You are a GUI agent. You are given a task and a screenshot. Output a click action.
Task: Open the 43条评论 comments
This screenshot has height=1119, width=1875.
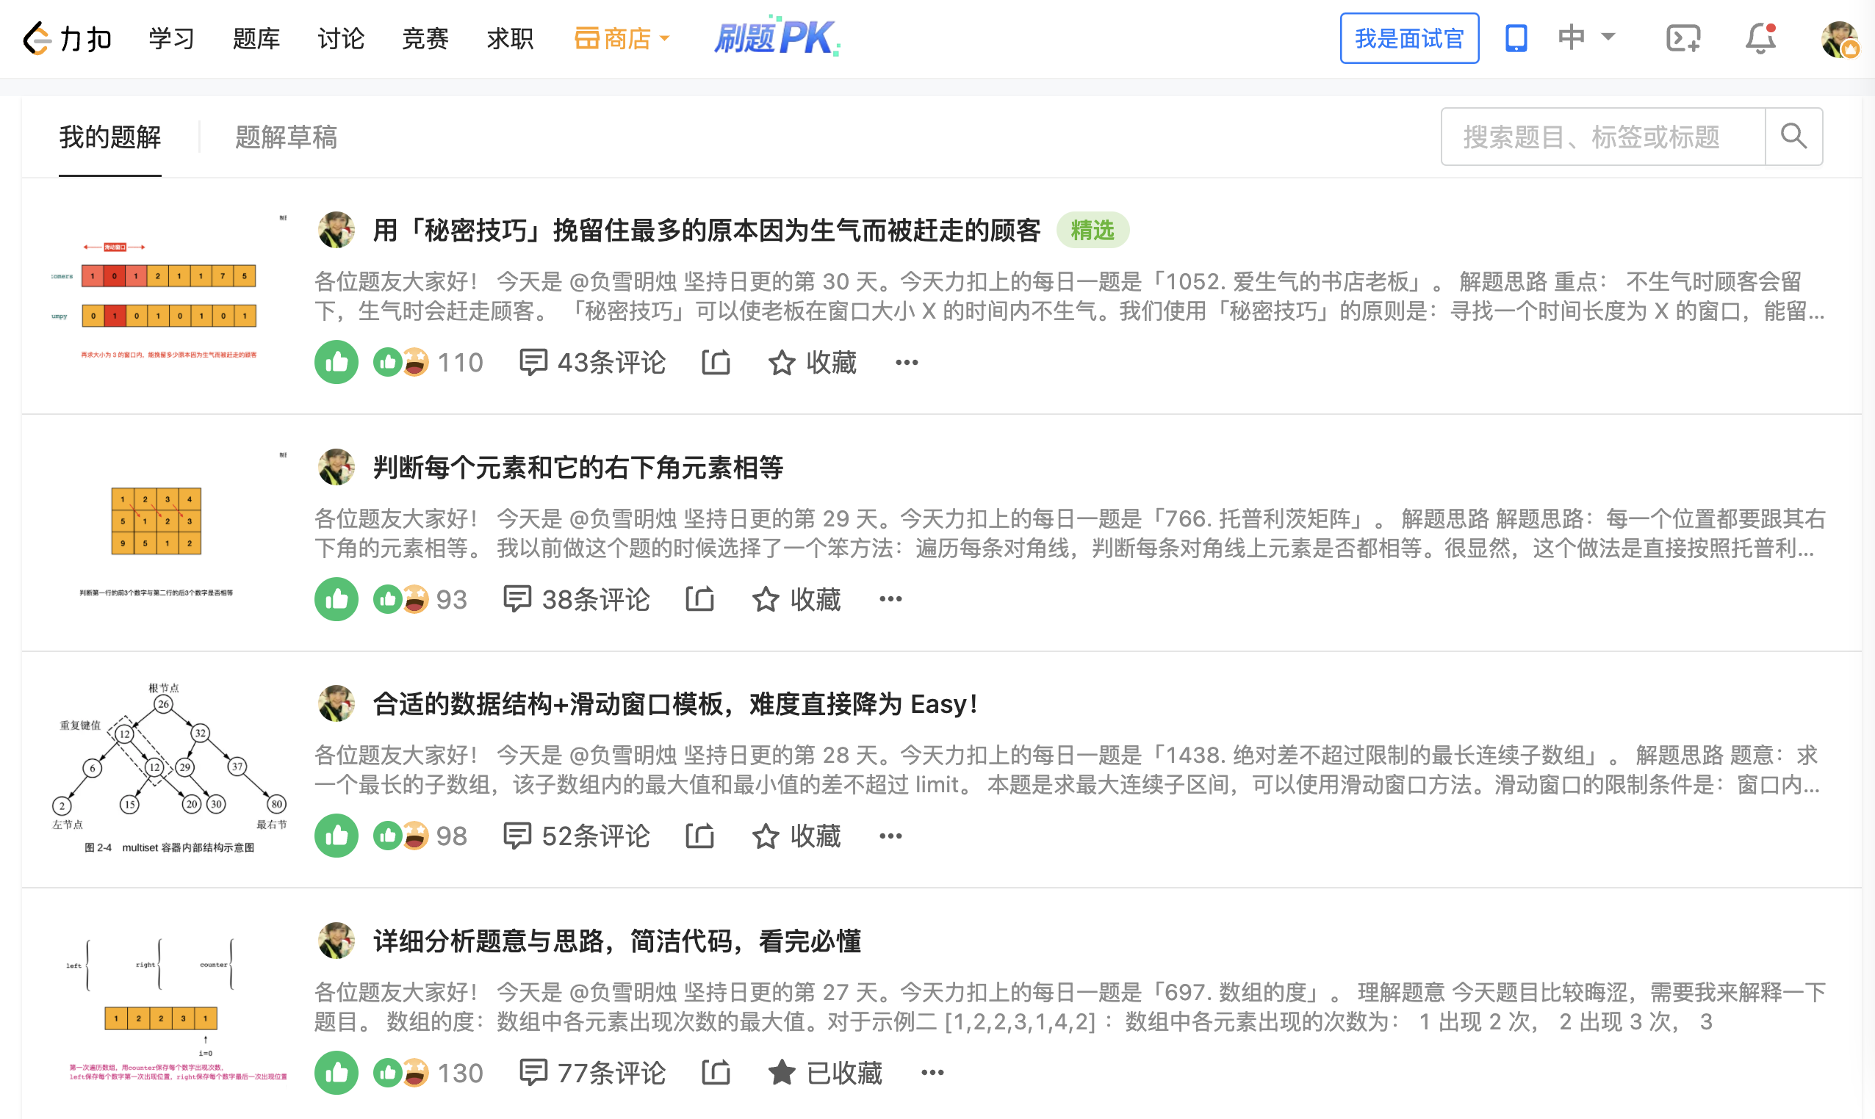[593, 363]
